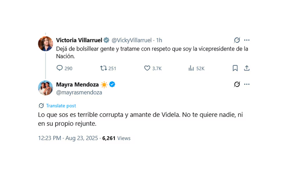
Task: Open the @mayrasmendoza handle link
Action: pyautogui.click(x=79, y=93)
